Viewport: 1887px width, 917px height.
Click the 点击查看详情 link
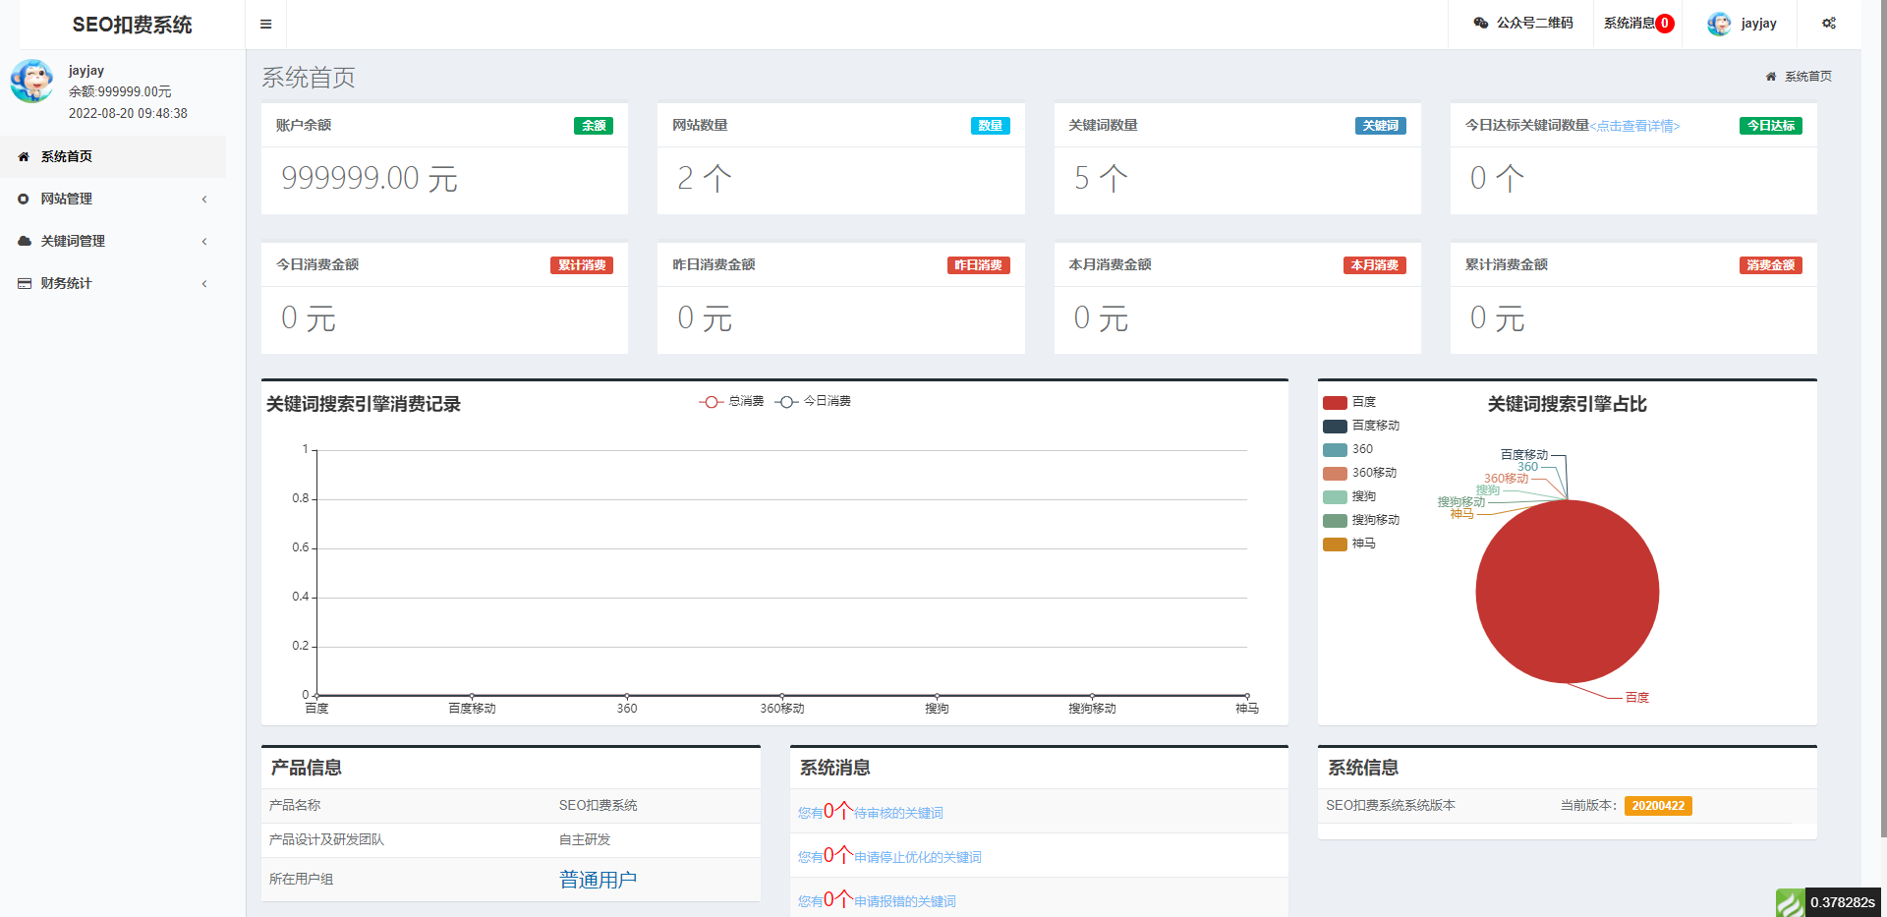[1635, 126]
